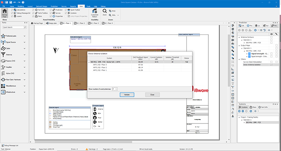Uncheck Donor Antenna Isolation visibility checkbox
The image size is (281, 151).
(271, 65)
